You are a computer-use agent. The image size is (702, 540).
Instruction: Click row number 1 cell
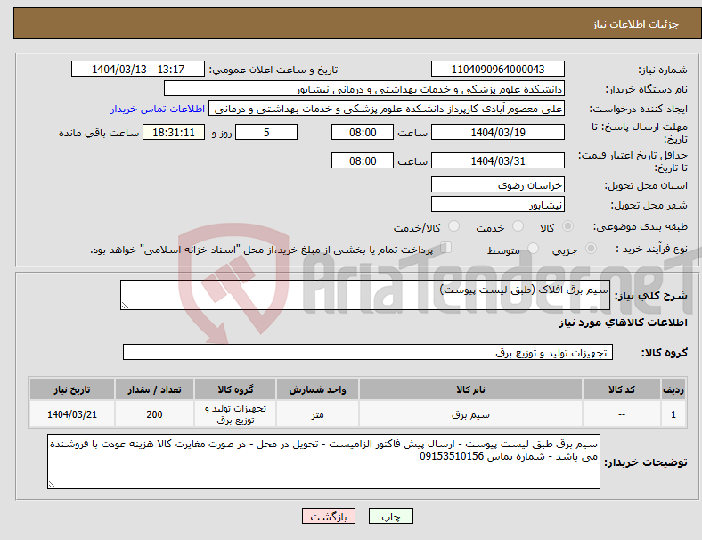pyautogui.click(x=673, y=414)
